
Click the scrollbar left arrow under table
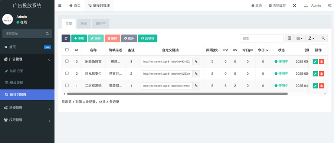click(65, 94)
